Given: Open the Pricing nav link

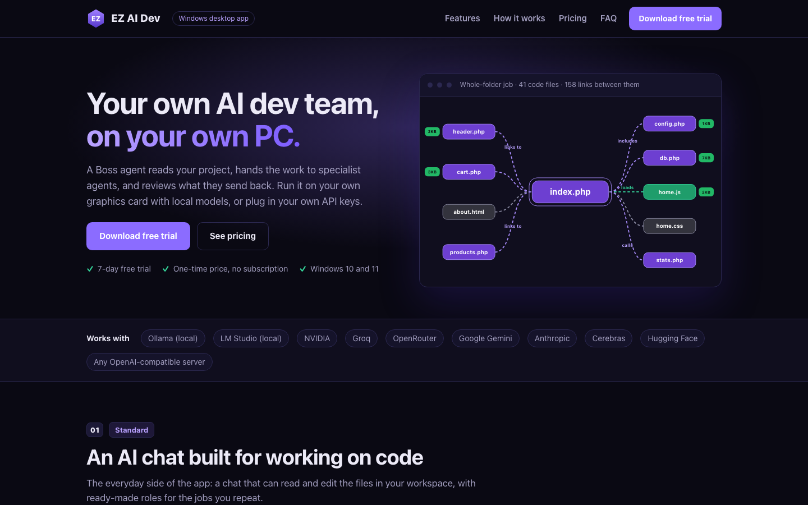Looking at the screenshot, I should coord(572,19).
